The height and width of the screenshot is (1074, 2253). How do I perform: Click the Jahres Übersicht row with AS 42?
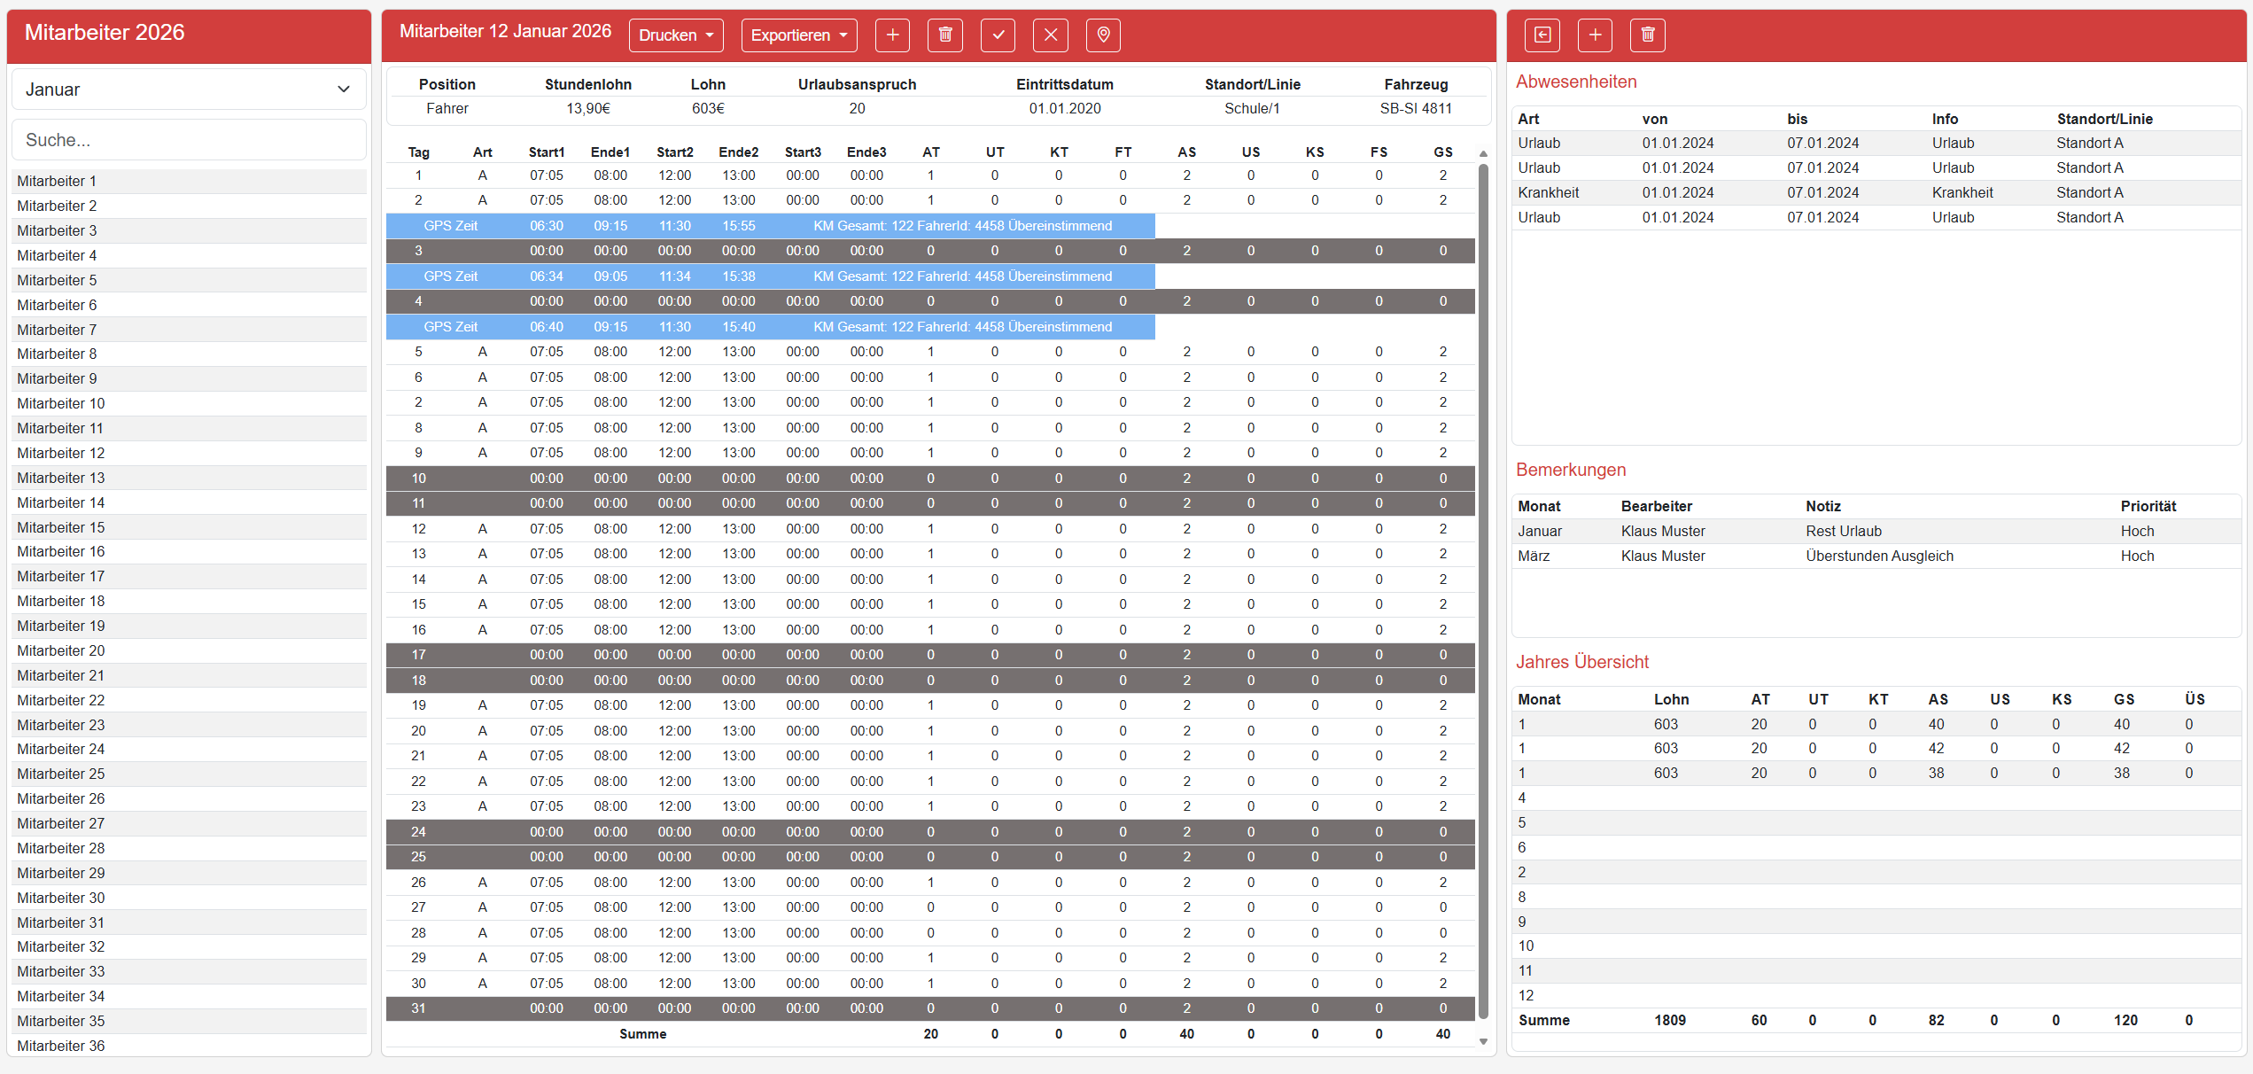[1876, 748]
